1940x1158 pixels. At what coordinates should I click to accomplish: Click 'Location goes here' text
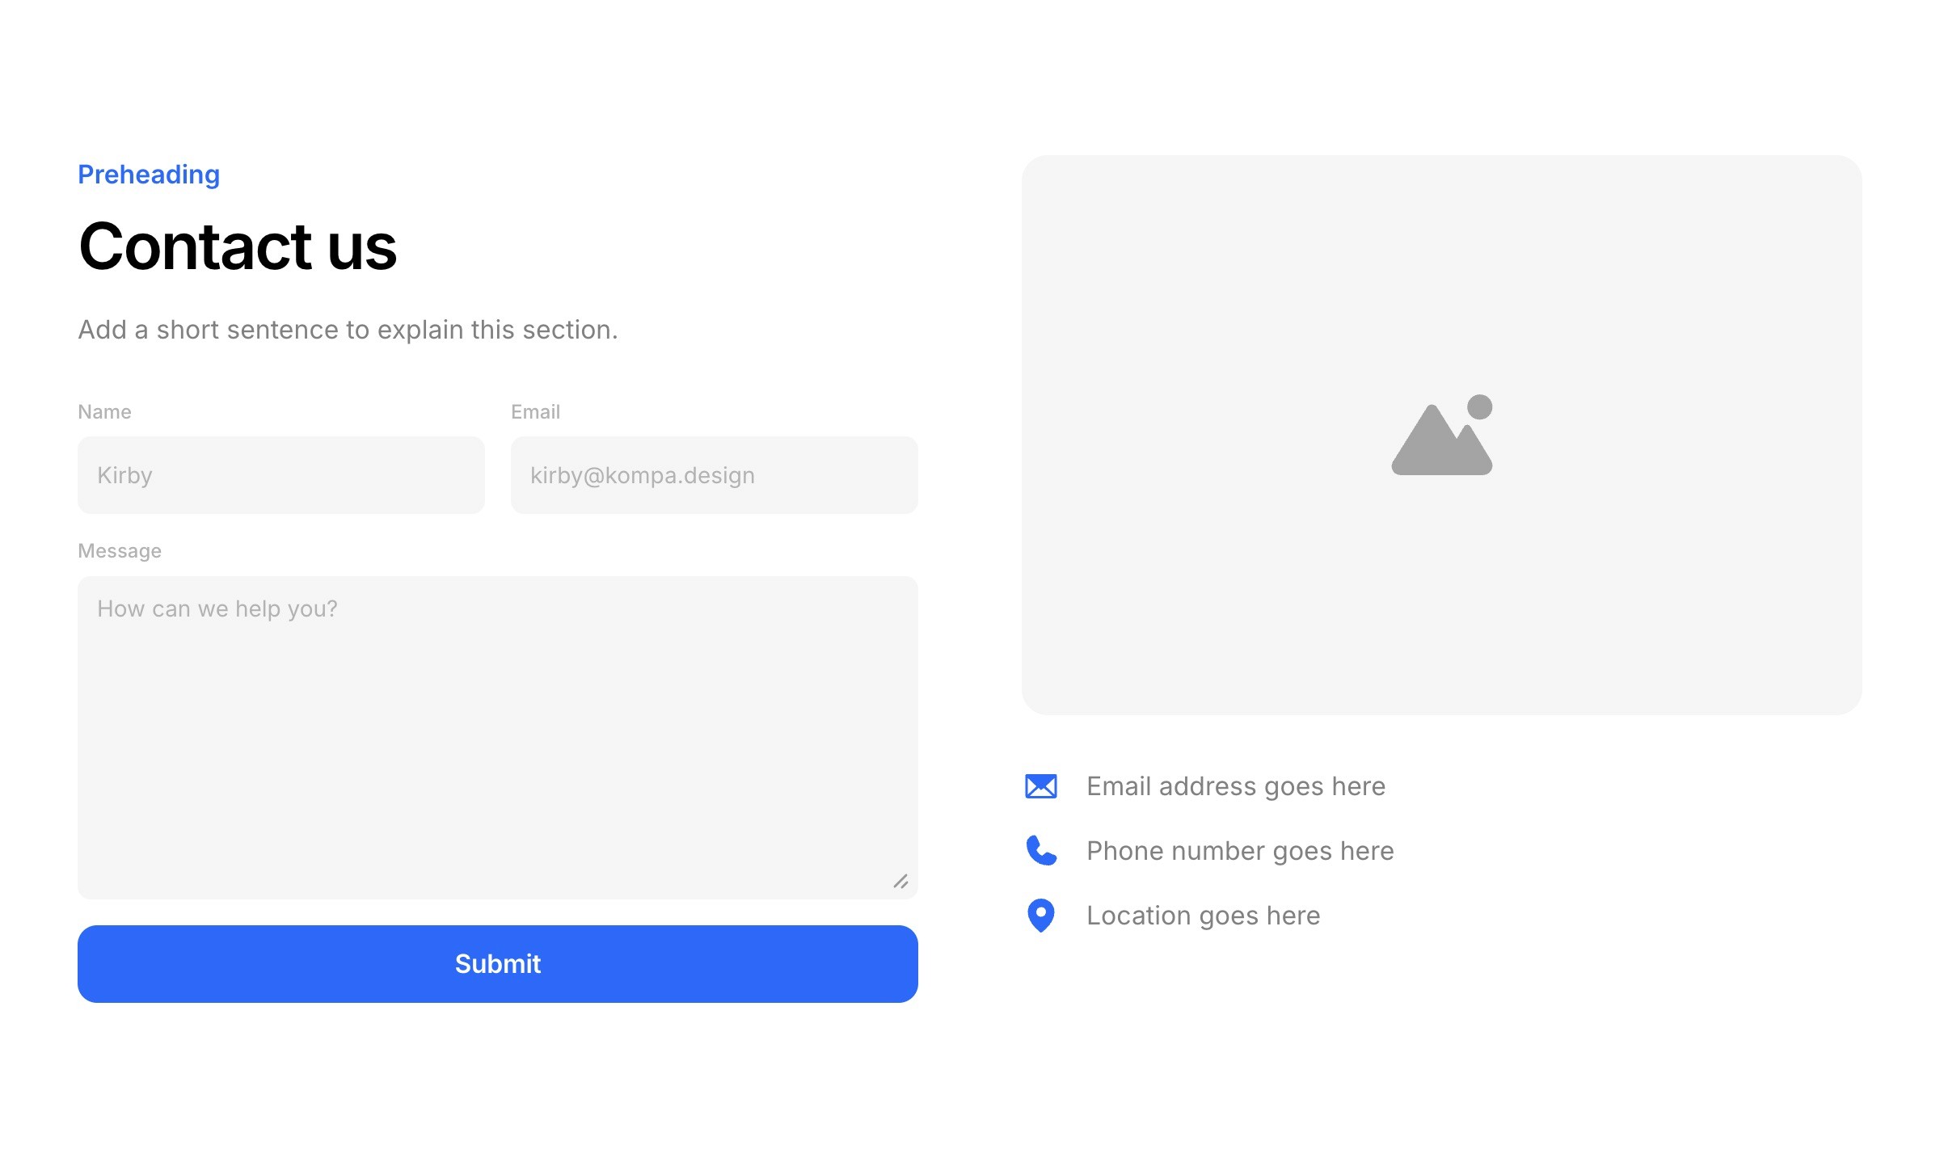(1203, 916)
